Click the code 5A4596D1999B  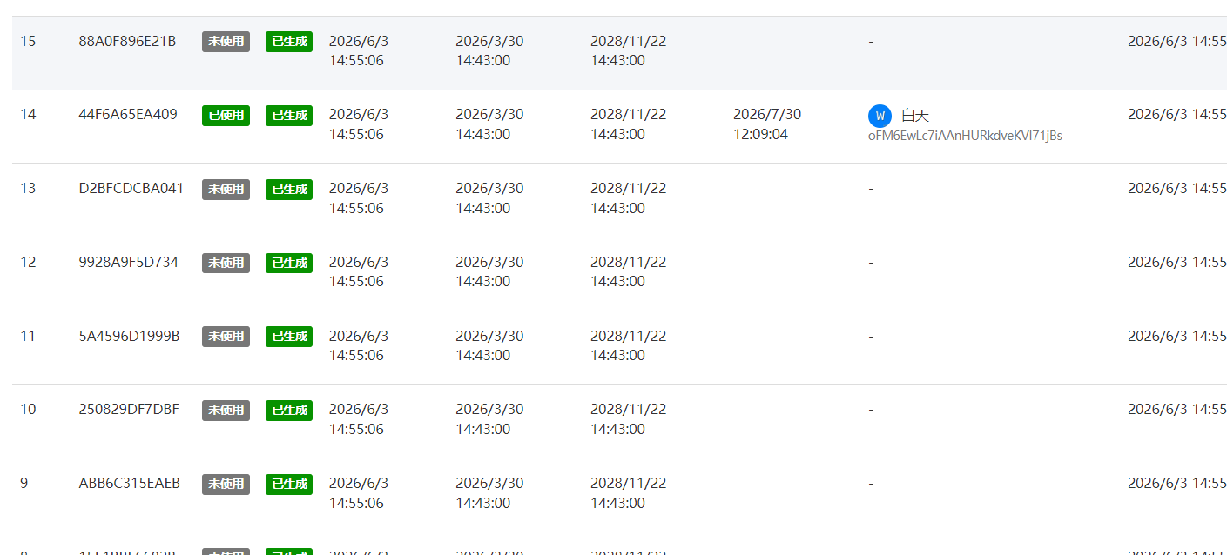(x=129, y=336)
